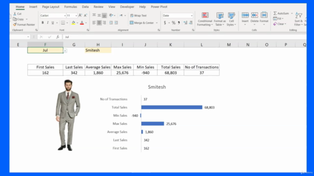
Task: Click the Cut scissors icon
Action: [15, 14]
